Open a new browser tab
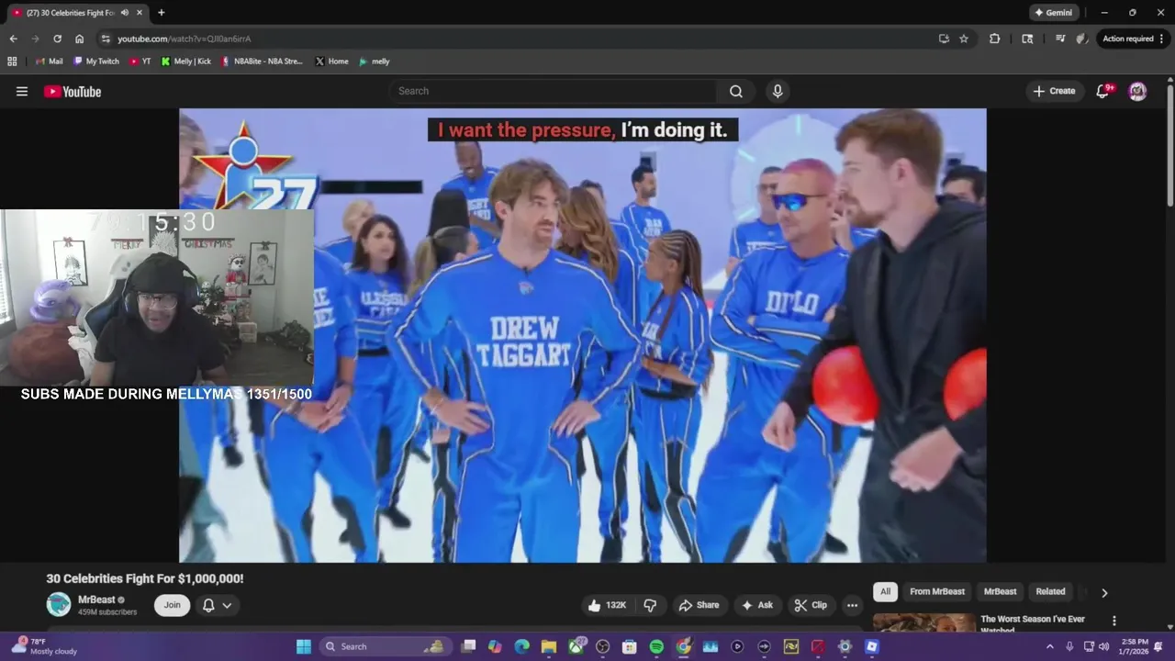1175x661 pixels. (x=162, y=13)
